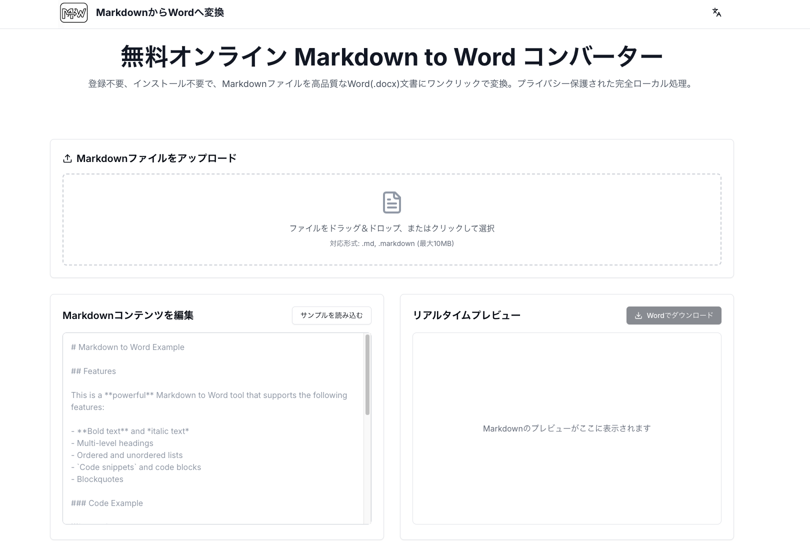
Task: Click the M→W site logo icon
Action: (73, 12)
